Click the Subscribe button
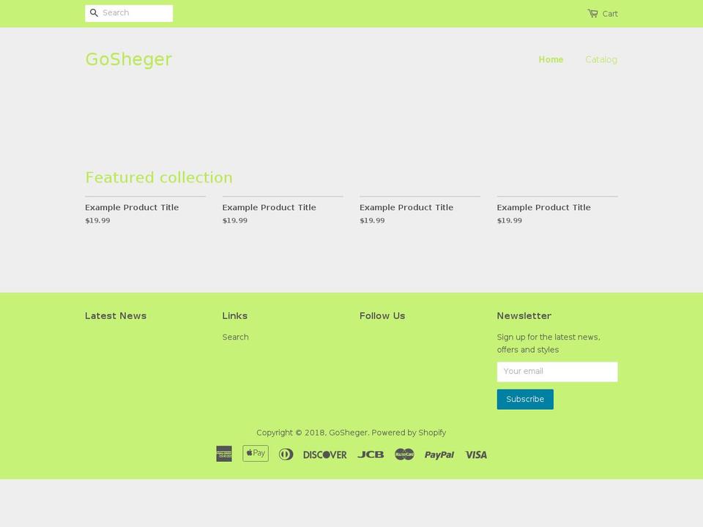 [x=525, y=399]
